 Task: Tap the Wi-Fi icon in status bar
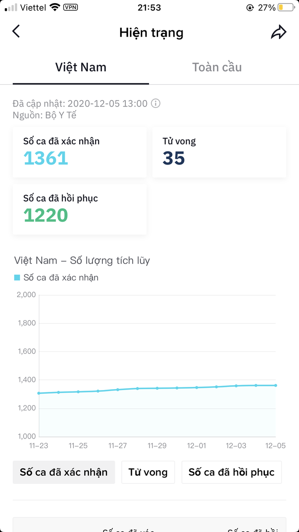[55, 7]
